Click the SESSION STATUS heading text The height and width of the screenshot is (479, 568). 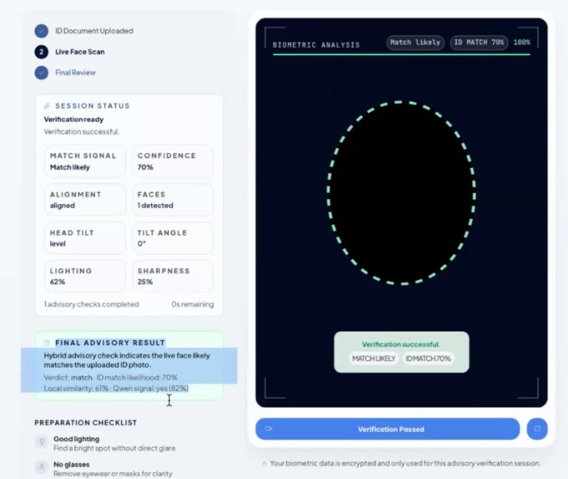coord(93,106)
